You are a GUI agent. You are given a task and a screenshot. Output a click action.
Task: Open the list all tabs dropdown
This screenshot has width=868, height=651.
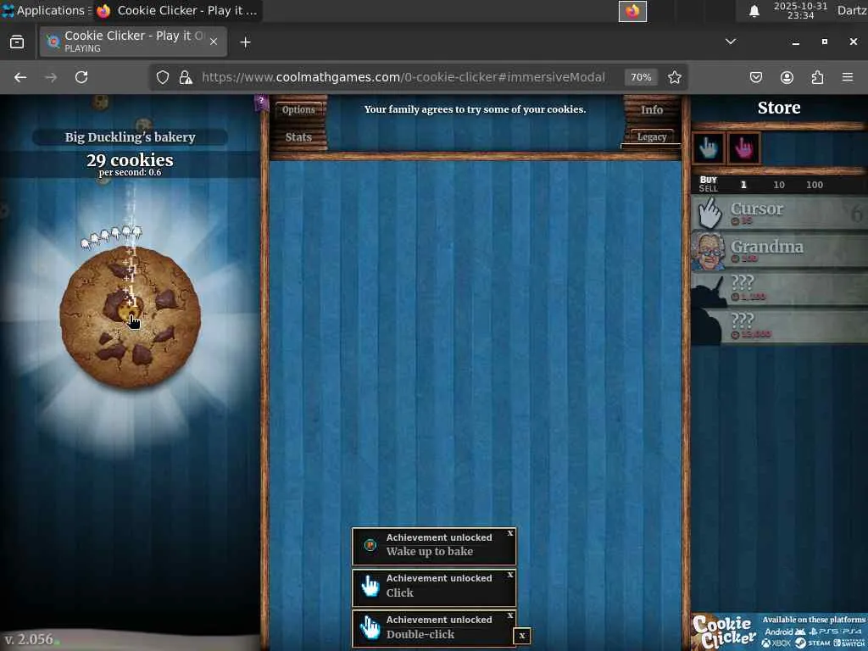click(731, 42)
